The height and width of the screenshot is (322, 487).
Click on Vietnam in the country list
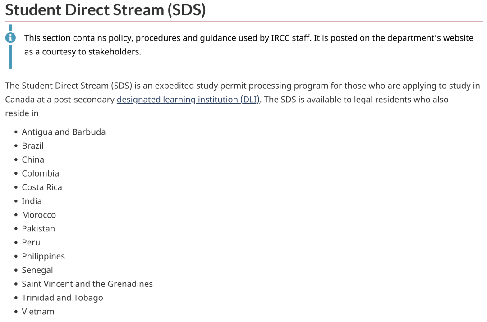(x=38, y=312)
